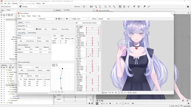Open the Pattern A dropdown
This screenshot has width=191, height=107.
pyautogui.click(x=47, y=19)
